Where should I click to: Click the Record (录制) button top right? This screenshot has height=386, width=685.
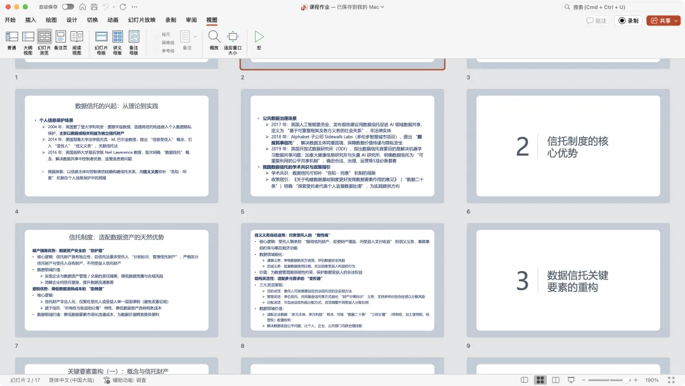pos(629,20)
